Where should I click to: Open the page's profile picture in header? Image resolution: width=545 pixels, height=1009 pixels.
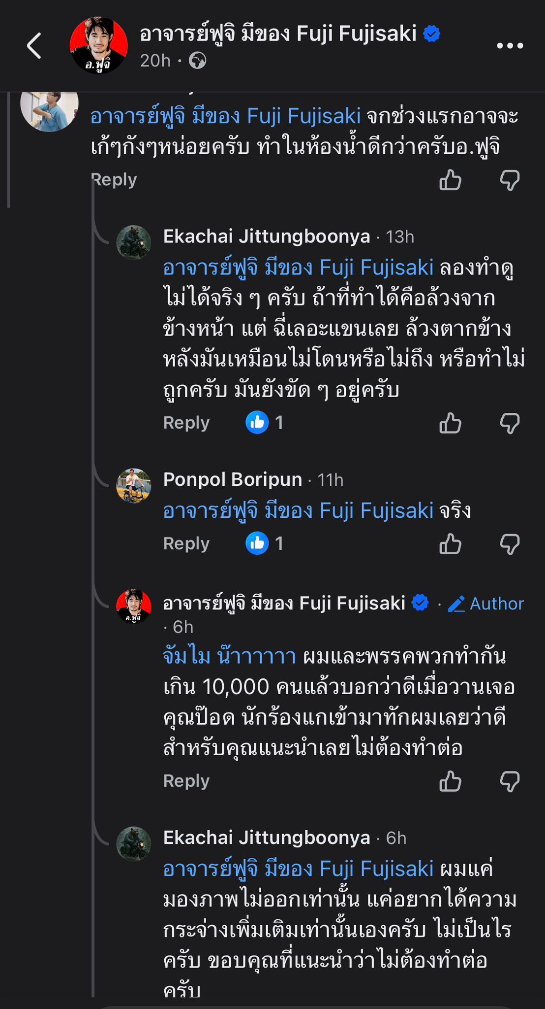99,45
